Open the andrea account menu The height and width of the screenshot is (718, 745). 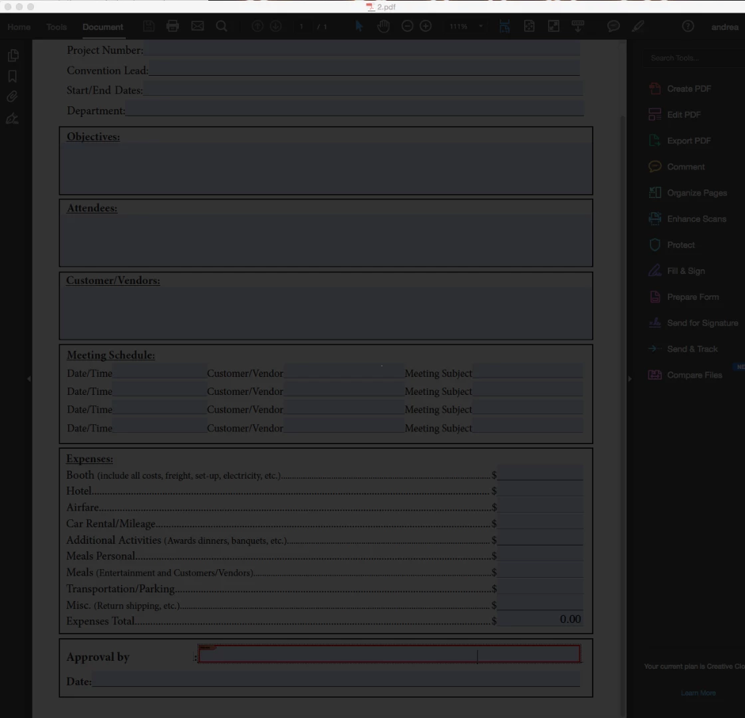coord(724,27)
